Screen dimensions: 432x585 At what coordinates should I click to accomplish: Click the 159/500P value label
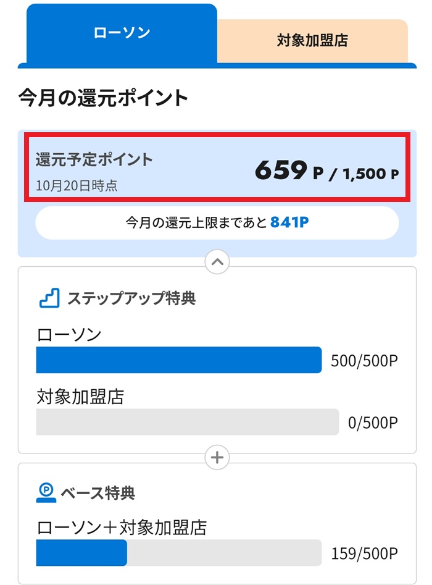pos(364,553)
